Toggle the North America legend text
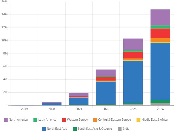This screenshot has height=133, width=178. tap(18, 120)
